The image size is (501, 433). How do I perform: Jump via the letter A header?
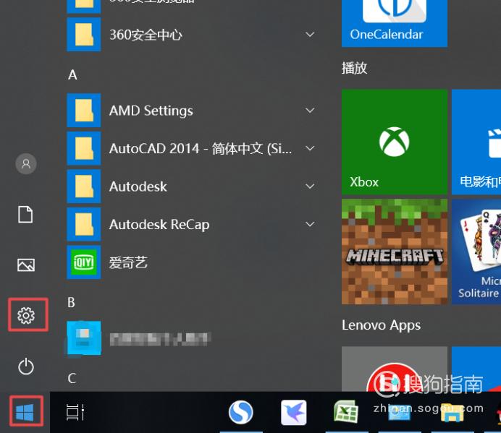pos(72,75)
